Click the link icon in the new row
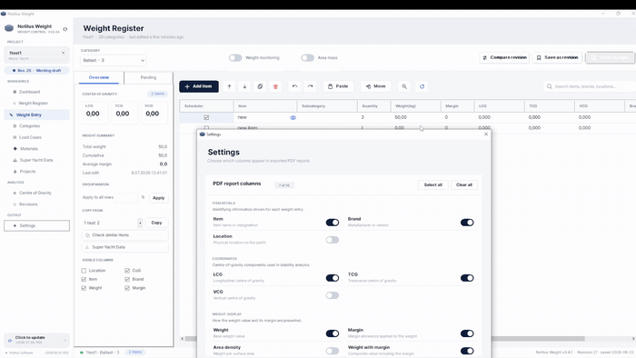Screen dimensions: 636x358 coord(293,117)
